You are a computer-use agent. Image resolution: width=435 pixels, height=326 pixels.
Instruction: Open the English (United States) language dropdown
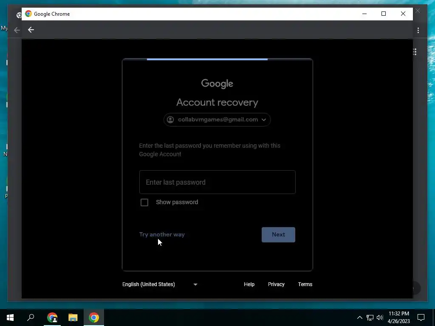[160, 284]
